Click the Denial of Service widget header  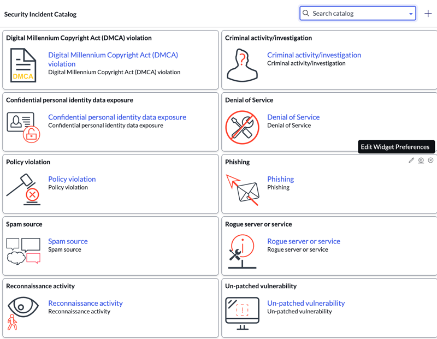[x=249, y=100]
